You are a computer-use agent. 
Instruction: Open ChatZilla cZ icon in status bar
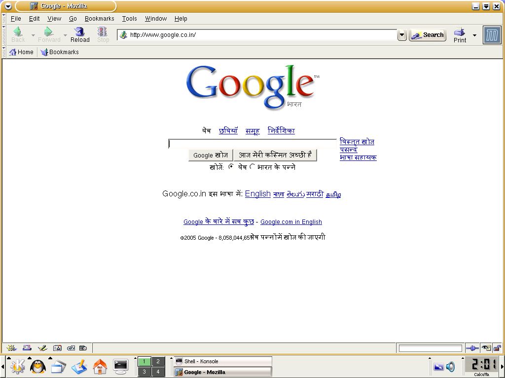pyautogui.click(x=71, y=348)
